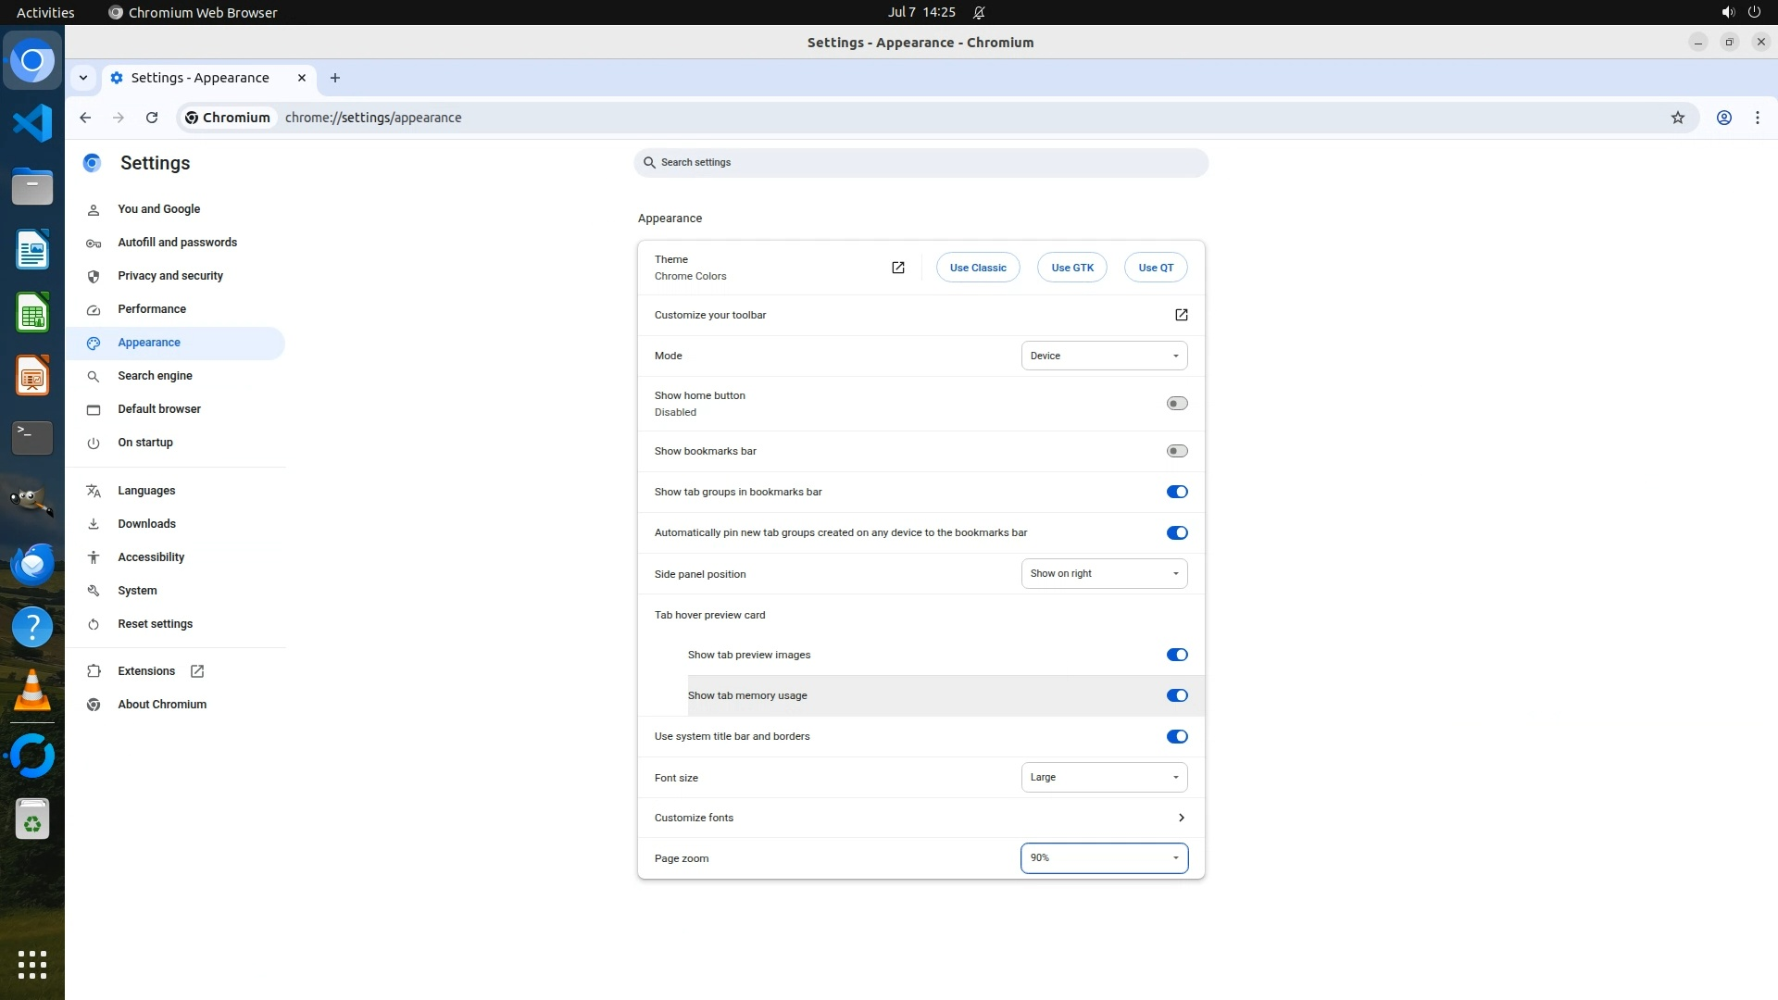The height and width of the screenshot is (1000, 1778).
Task: Reload the settings page
Action: tap(152, 118)
